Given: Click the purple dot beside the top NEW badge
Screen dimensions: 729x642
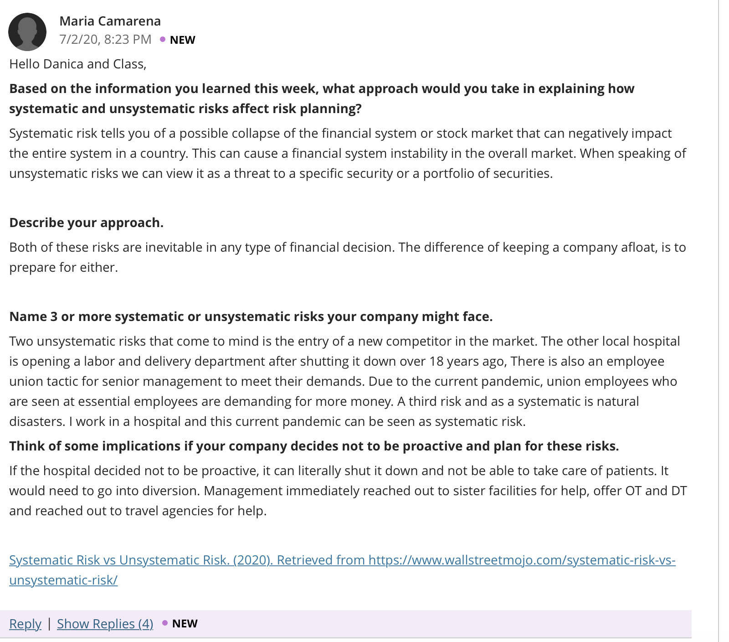Looking at the screenshot, I should [x=163, y=40].
